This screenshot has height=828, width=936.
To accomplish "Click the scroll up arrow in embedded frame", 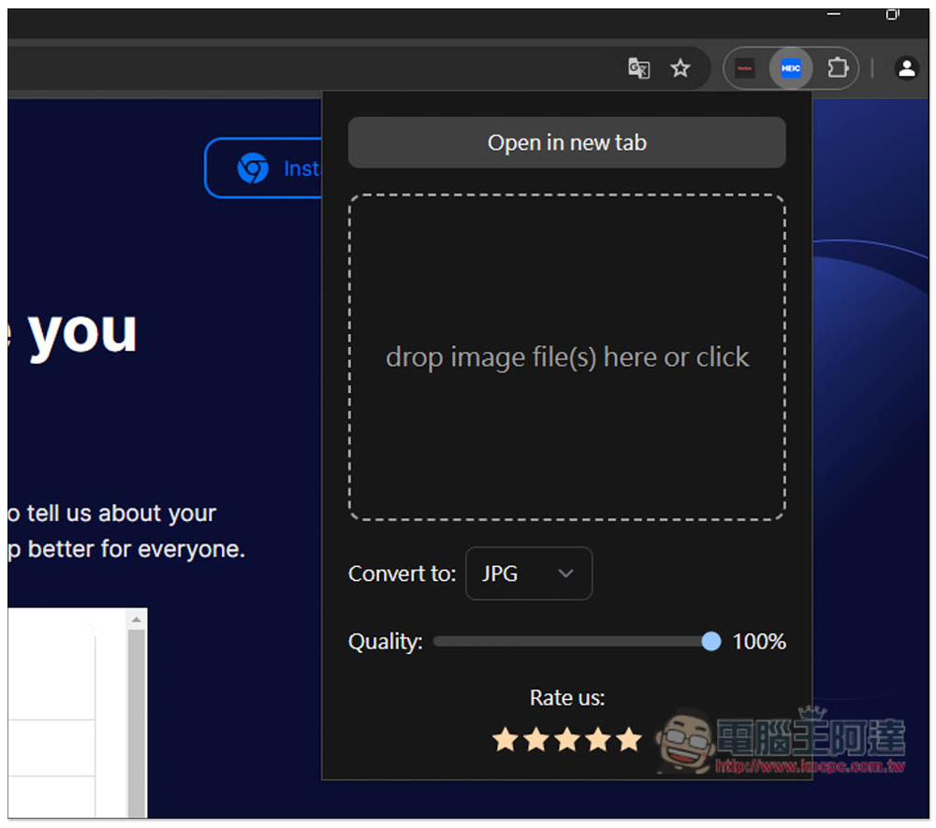I will coord(137,619).
